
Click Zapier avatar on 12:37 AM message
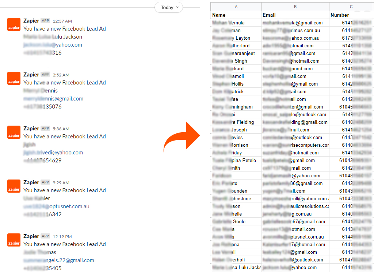[14, 24]
